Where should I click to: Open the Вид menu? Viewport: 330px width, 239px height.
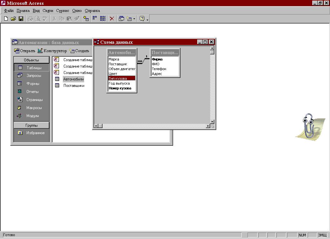(x=36, y=11)
